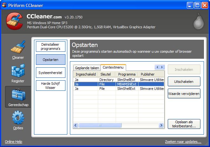Viewport: 210px width, 147px height.
Task: Open the Online Help link
Action: [13, 142]
